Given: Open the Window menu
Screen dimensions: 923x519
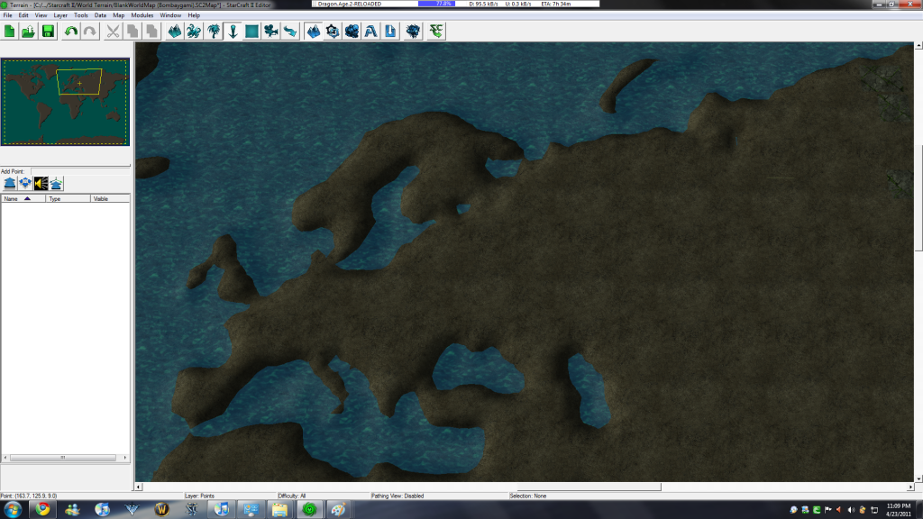Looking at the screenshot, I should (170, 15).
